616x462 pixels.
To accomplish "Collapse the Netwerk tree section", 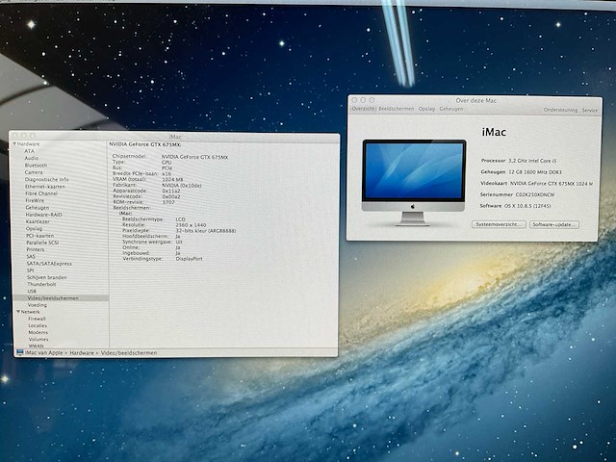I will click(18, 312).
